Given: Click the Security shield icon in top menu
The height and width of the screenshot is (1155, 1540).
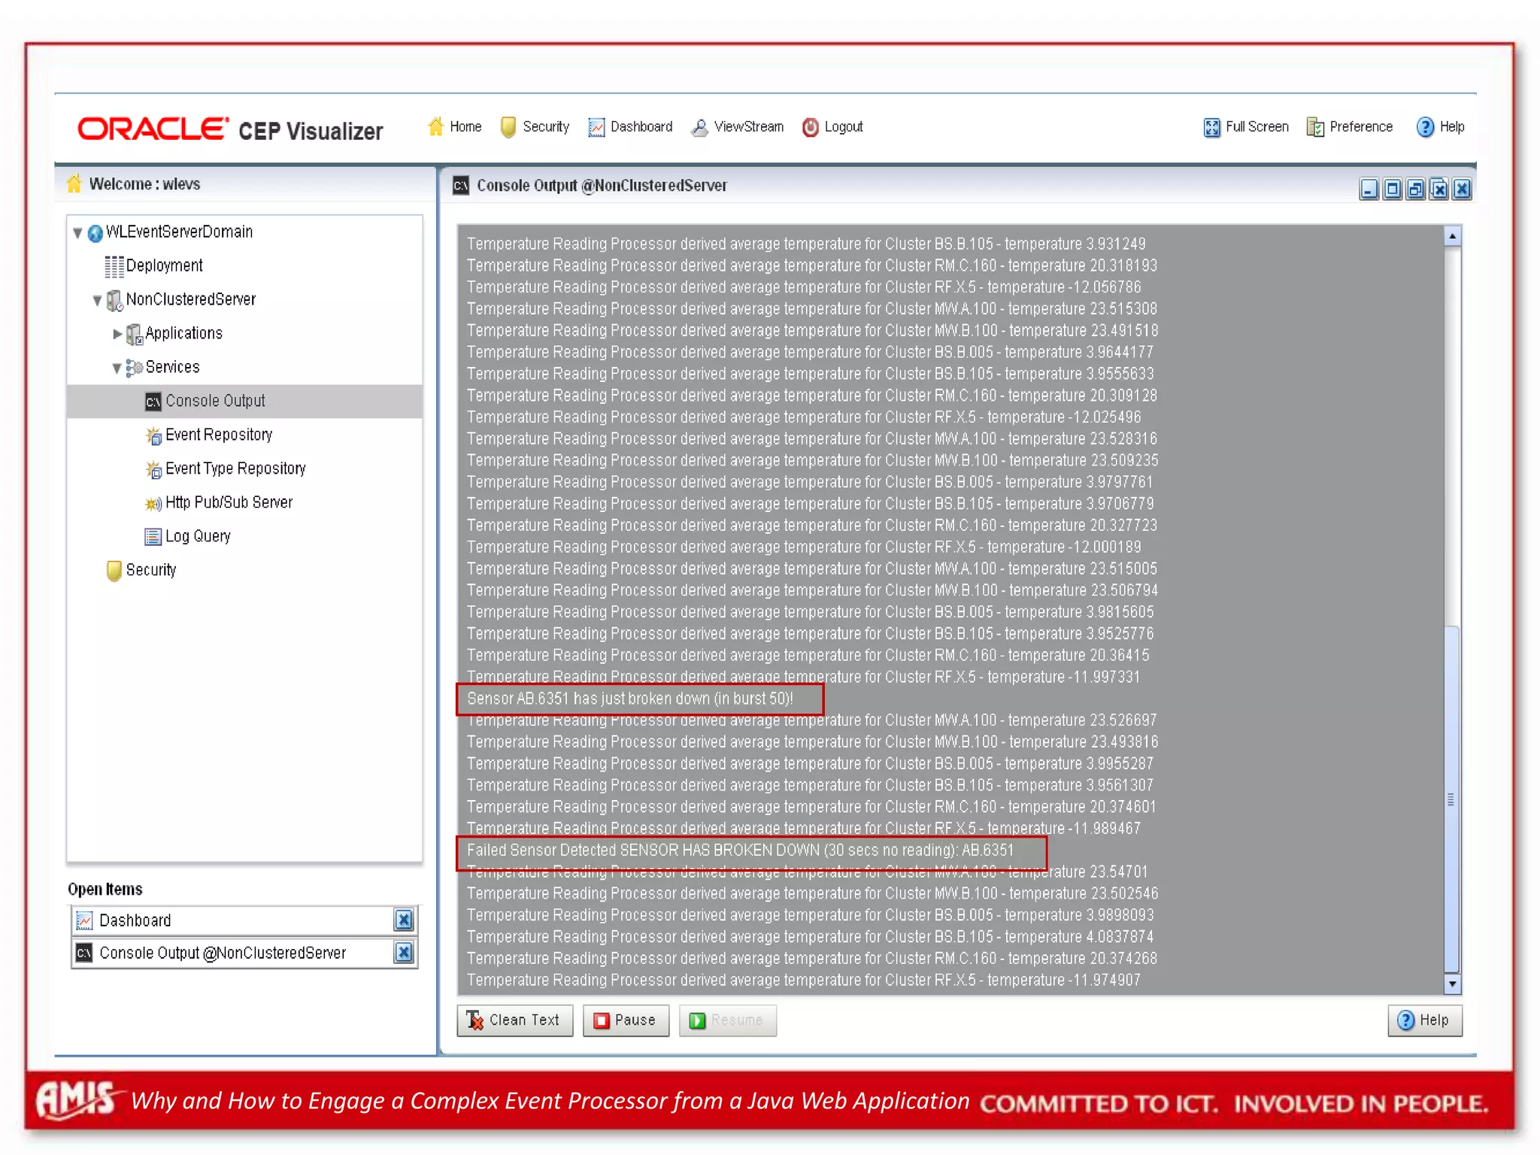Looking at the screenshot, I should click(x=508, y=127).
